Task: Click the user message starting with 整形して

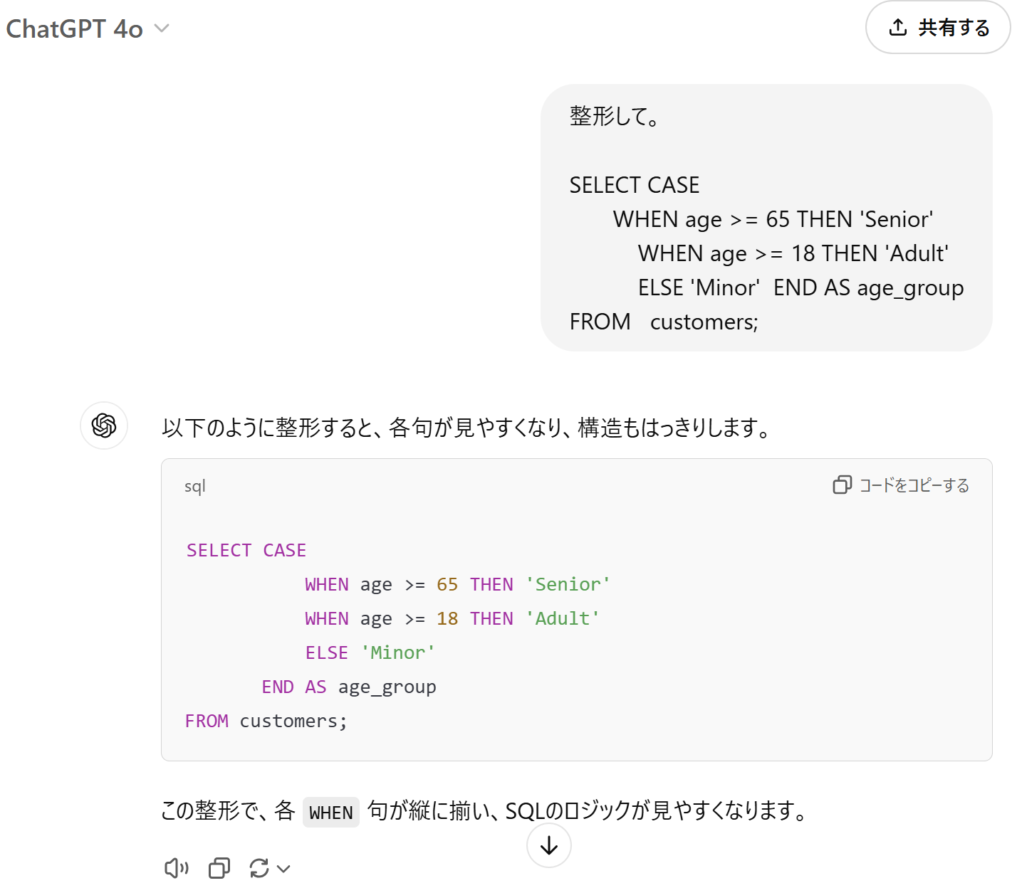Action: point(766,218)
